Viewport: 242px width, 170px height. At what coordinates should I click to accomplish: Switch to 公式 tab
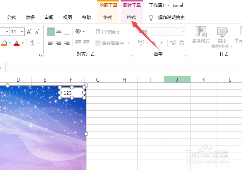pos(11,18)
